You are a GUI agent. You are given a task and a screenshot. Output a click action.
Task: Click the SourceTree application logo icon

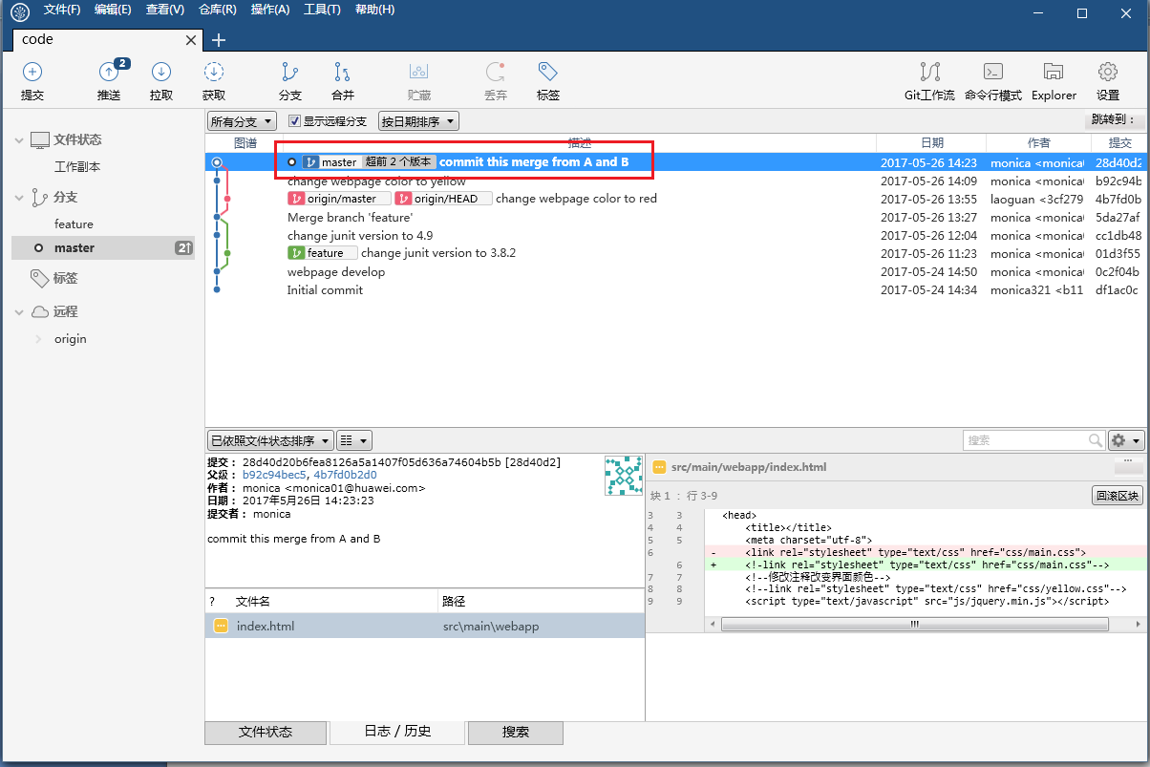click(20, 11)
